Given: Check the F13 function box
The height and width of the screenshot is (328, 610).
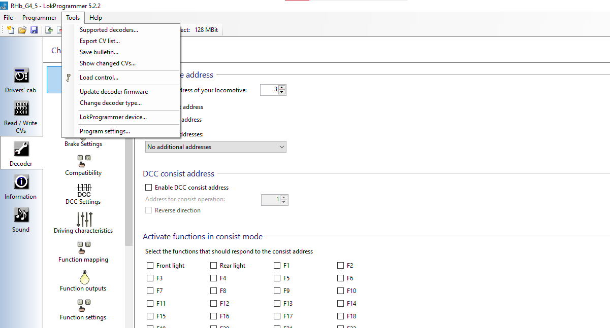Looking at the screenshot, I should tap(277, 304).
